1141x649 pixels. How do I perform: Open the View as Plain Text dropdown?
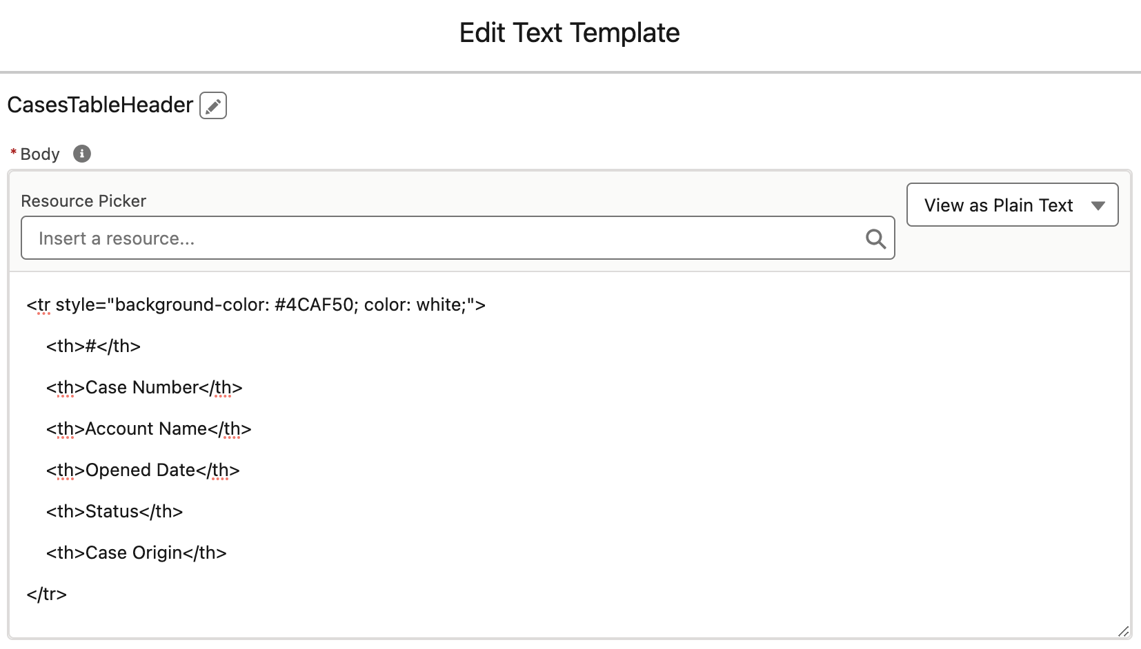tap(1011, 205)
